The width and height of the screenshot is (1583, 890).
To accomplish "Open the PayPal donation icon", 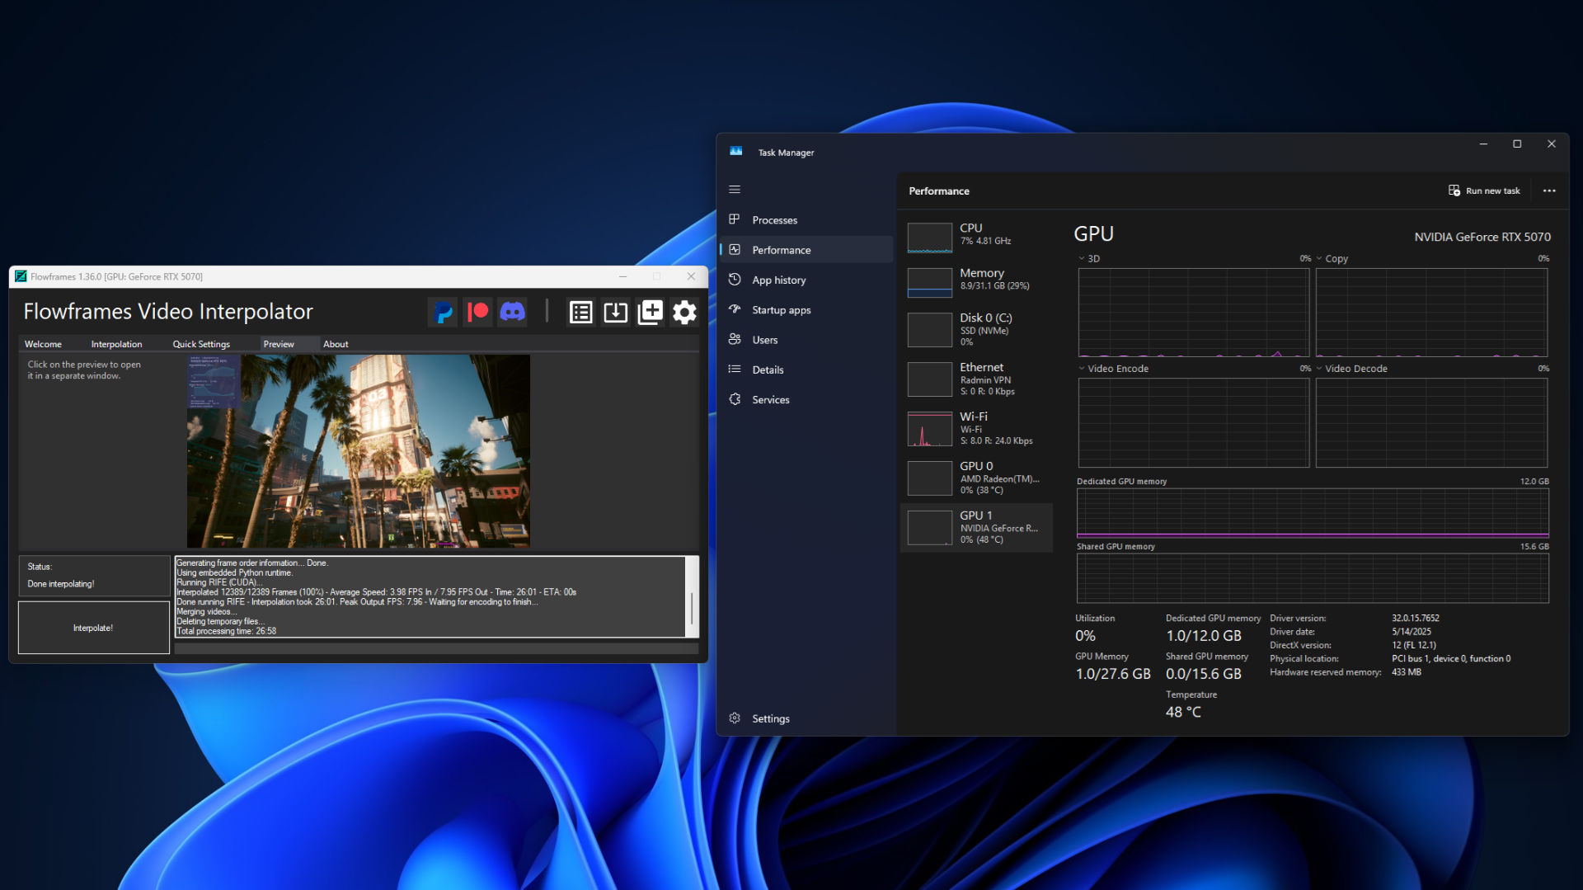I will pos(444,312).
